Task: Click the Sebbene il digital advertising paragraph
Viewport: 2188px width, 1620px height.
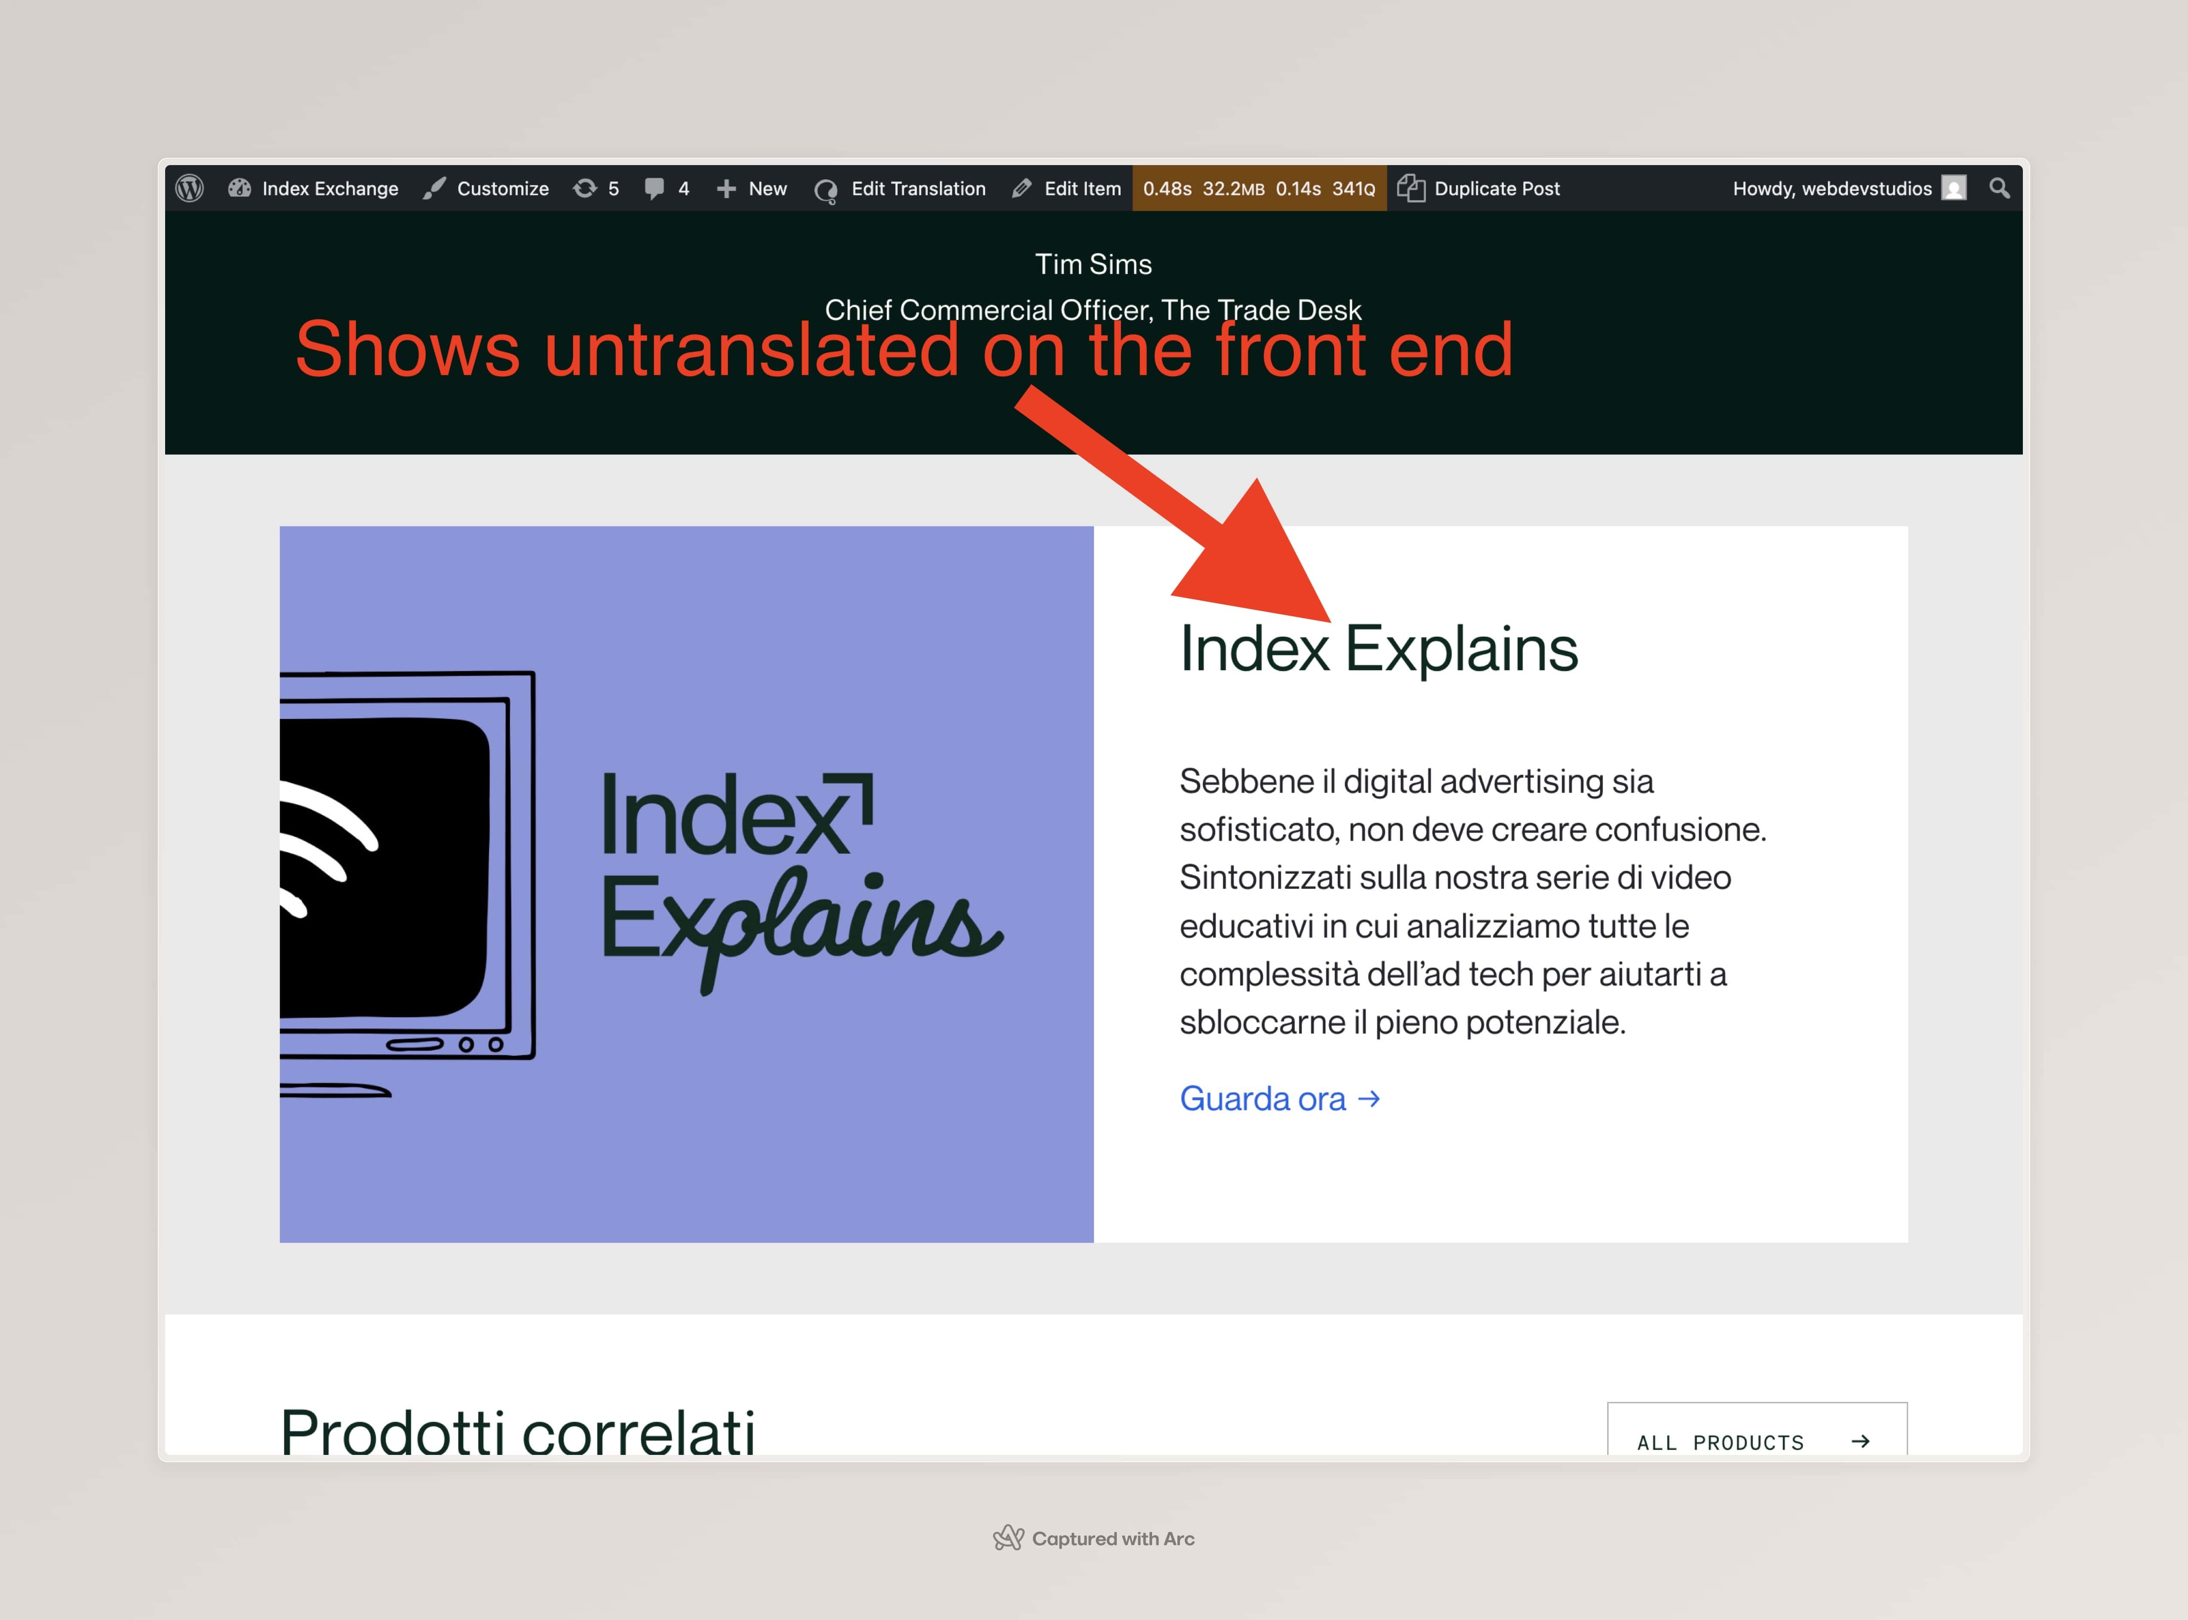Action: 1473,901
